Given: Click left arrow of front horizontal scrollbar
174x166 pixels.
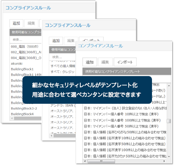Looking at the screenshot, I should pos(85,161).
